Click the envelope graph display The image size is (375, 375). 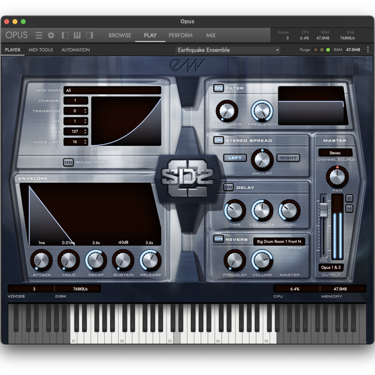(90, 214)
